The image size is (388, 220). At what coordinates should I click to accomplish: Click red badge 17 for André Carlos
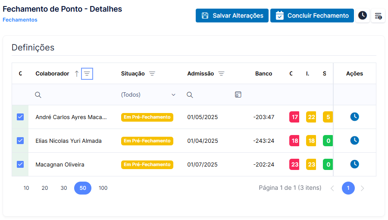click(x=294, y=117)
